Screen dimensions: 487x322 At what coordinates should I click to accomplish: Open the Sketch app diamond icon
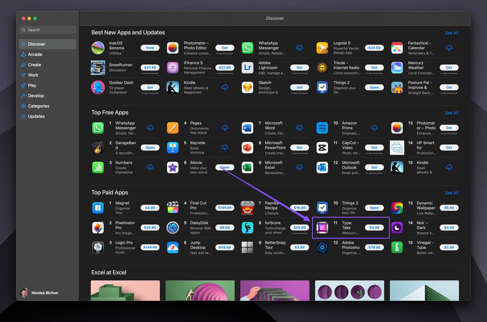[x=248, y=87]
